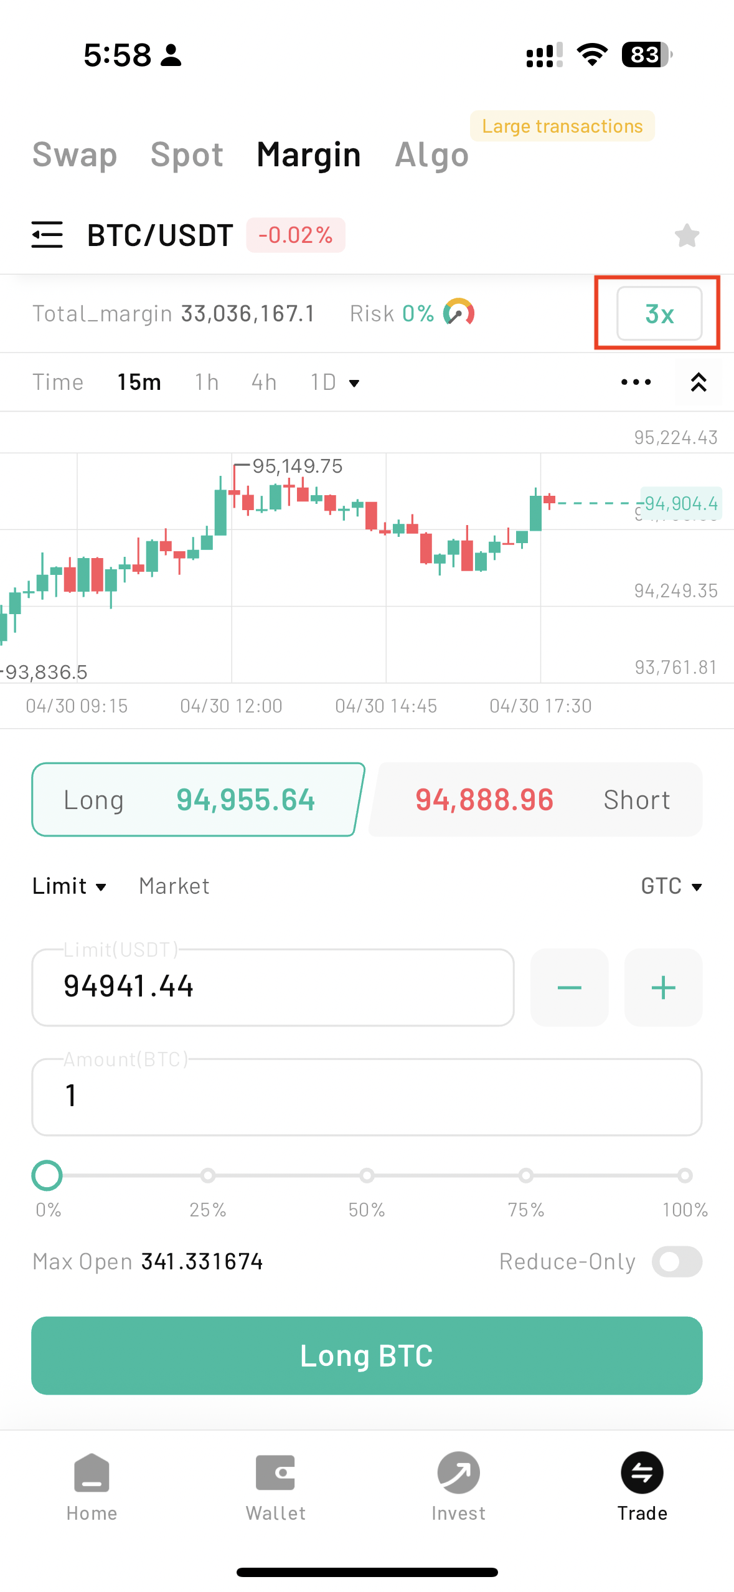
Task: Toggle the Reduce-Only switch
Action: (x=677, y=1261)
